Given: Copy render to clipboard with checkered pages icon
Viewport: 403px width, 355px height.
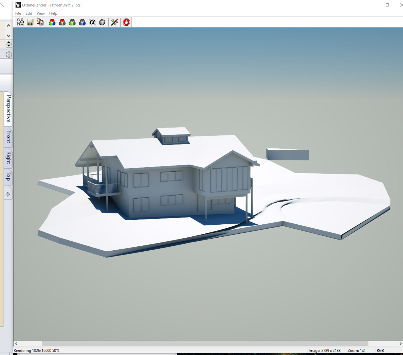Looking at the screenshot, I should (40, 22).
